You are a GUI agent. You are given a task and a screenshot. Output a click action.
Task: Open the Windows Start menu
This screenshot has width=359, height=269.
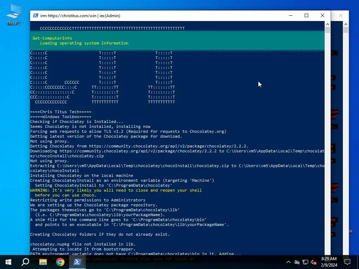coord(8,262)
